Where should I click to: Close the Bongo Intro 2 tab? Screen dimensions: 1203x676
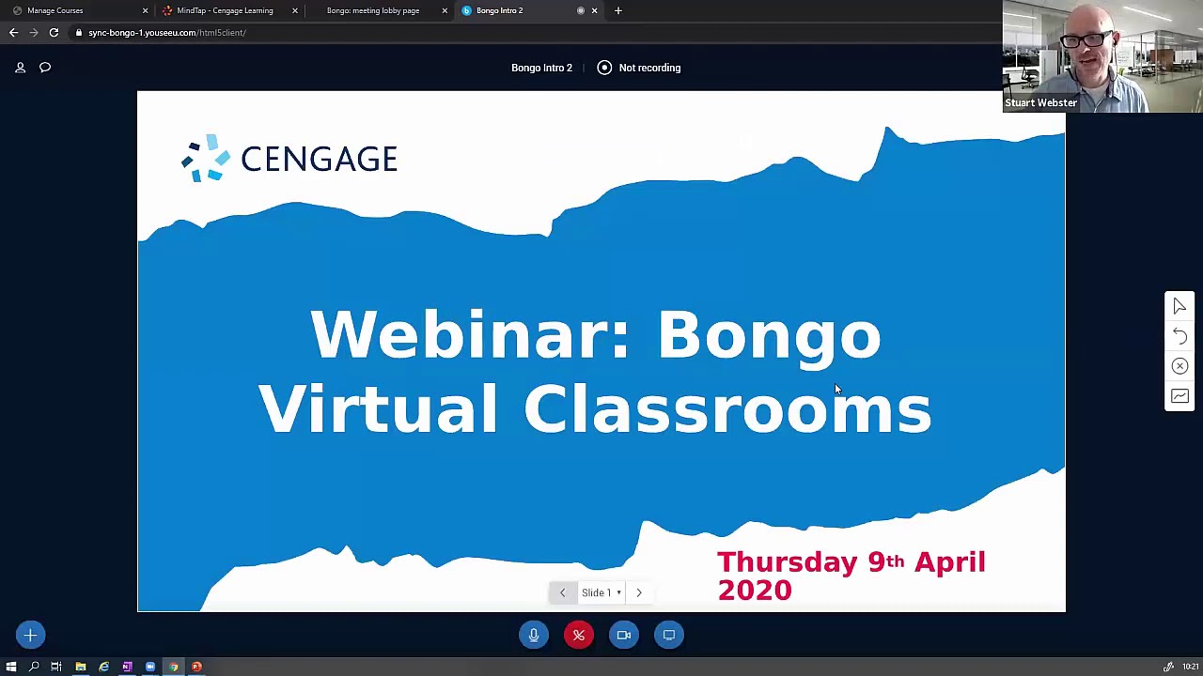pos(594,10)
